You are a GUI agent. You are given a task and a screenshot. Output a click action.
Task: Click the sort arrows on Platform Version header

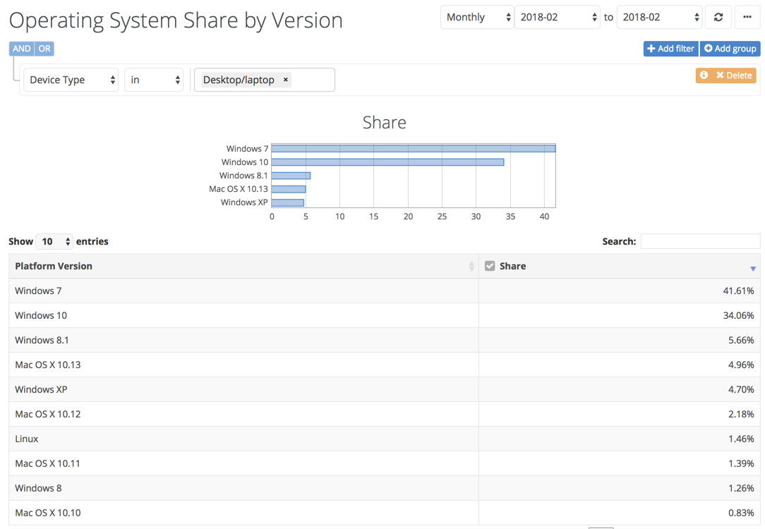(x=472, y=266)
